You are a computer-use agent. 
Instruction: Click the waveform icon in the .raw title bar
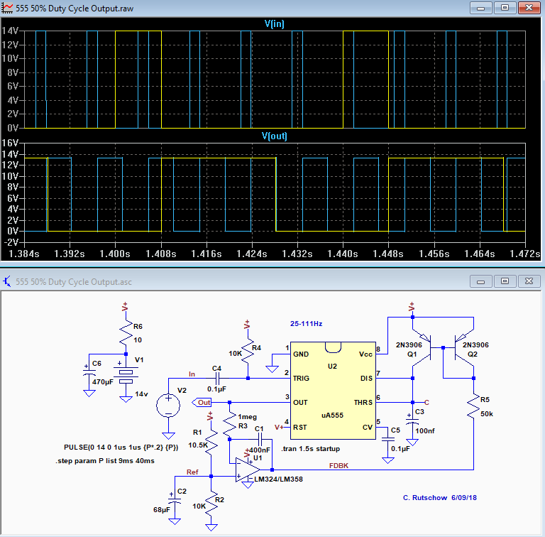pyautogui.click(x=7, y=8)
